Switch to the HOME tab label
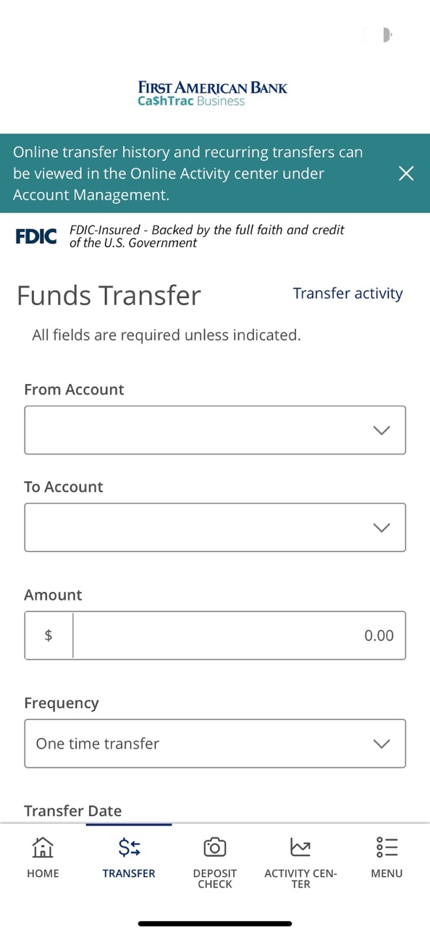The image size is (430, 935). [x=43, y=873]
